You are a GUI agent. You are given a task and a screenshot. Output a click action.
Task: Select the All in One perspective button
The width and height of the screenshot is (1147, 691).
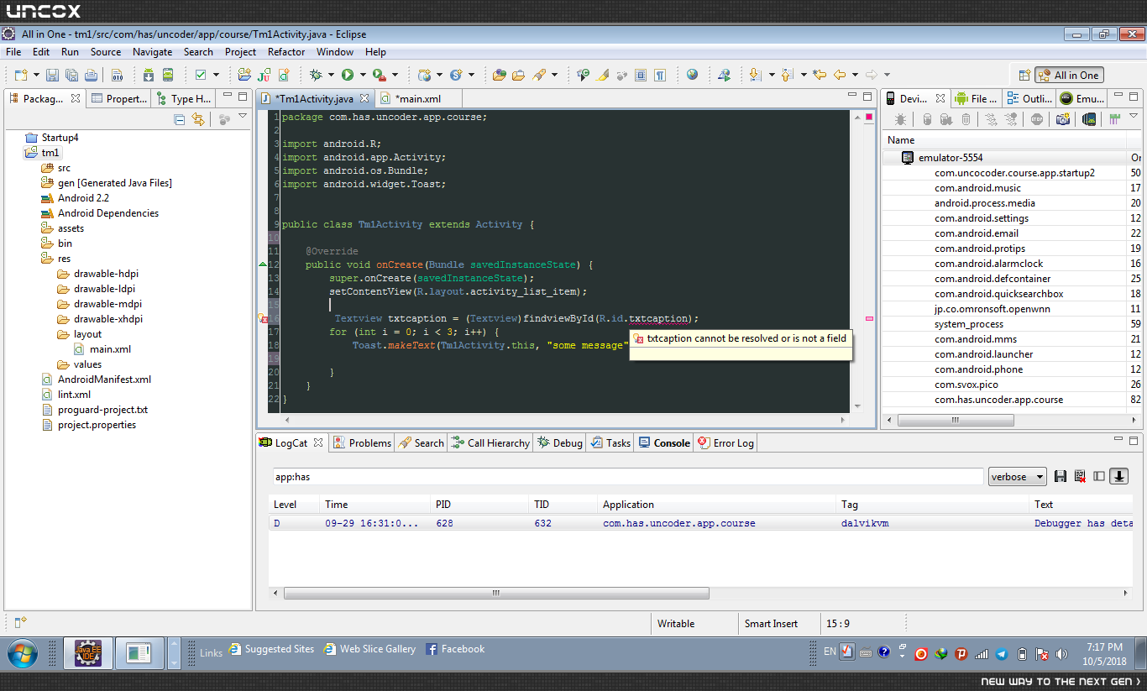click(x=1069, y=75)
